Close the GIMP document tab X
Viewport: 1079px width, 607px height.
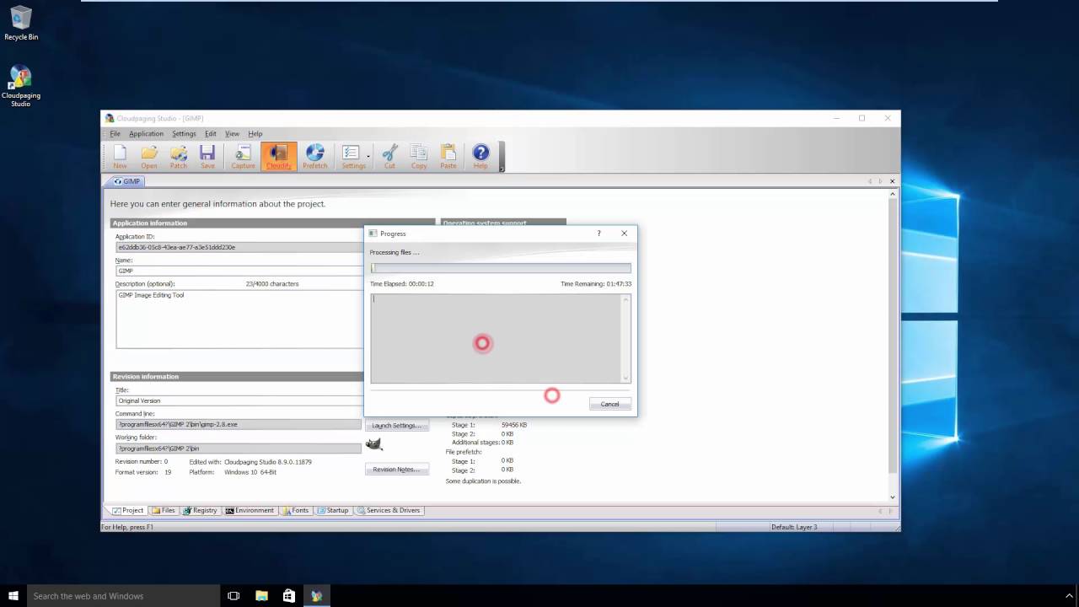click(893, 181)
